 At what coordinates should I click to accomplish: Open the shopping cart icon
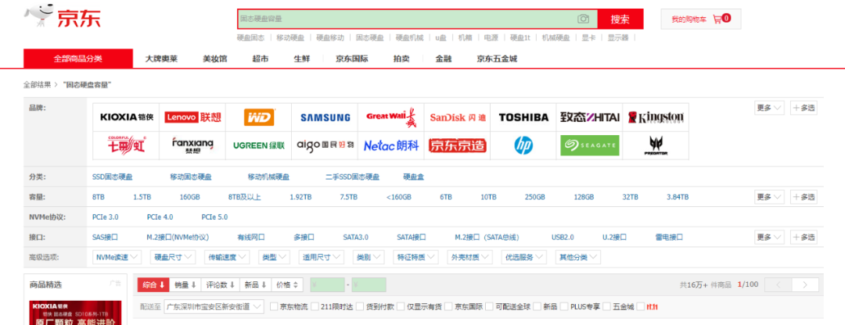coord(717,19)
